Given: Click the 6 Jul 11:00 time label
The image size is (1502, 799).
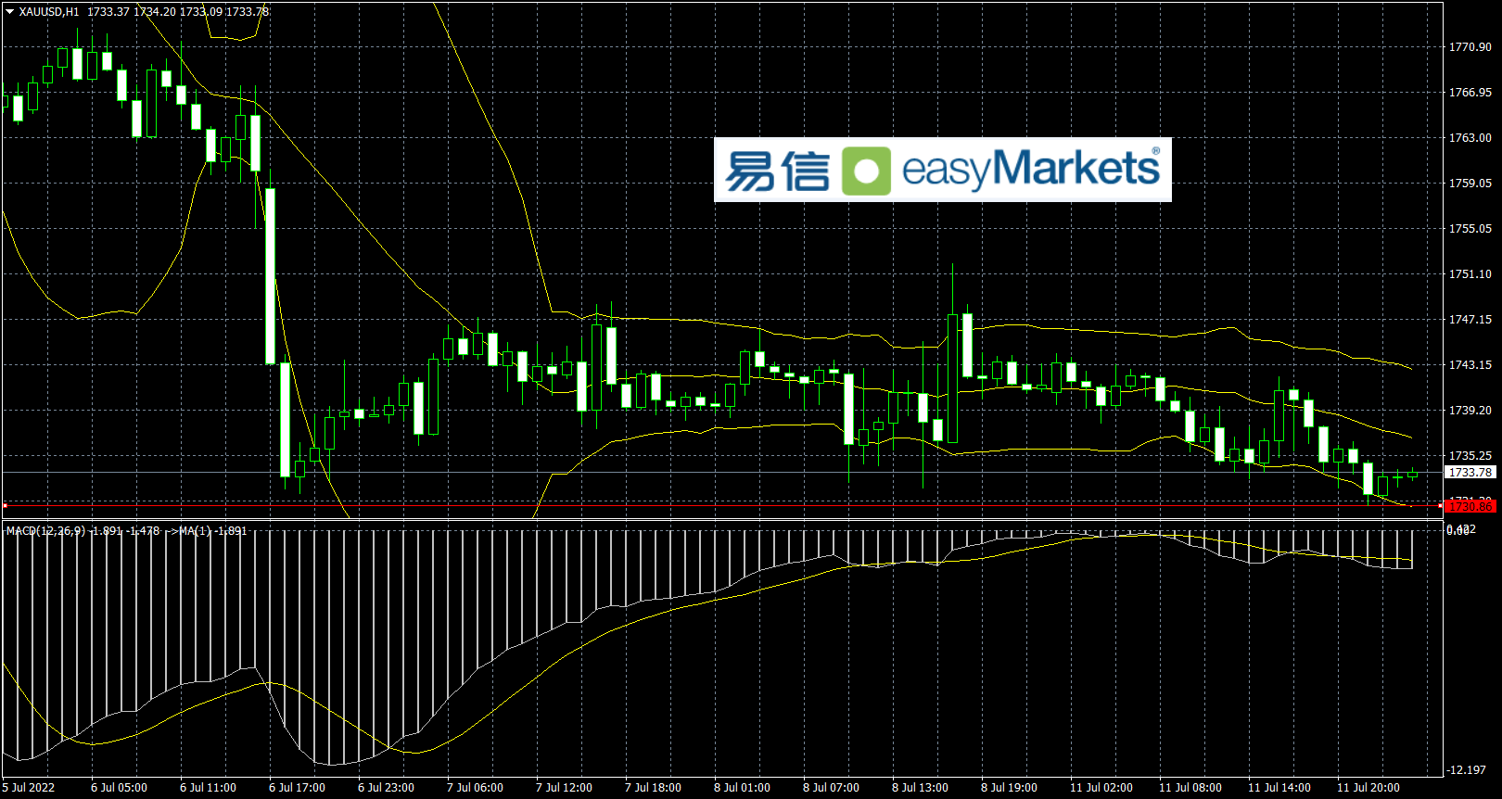Looking at the screenshot, I should tap(208, 788).
